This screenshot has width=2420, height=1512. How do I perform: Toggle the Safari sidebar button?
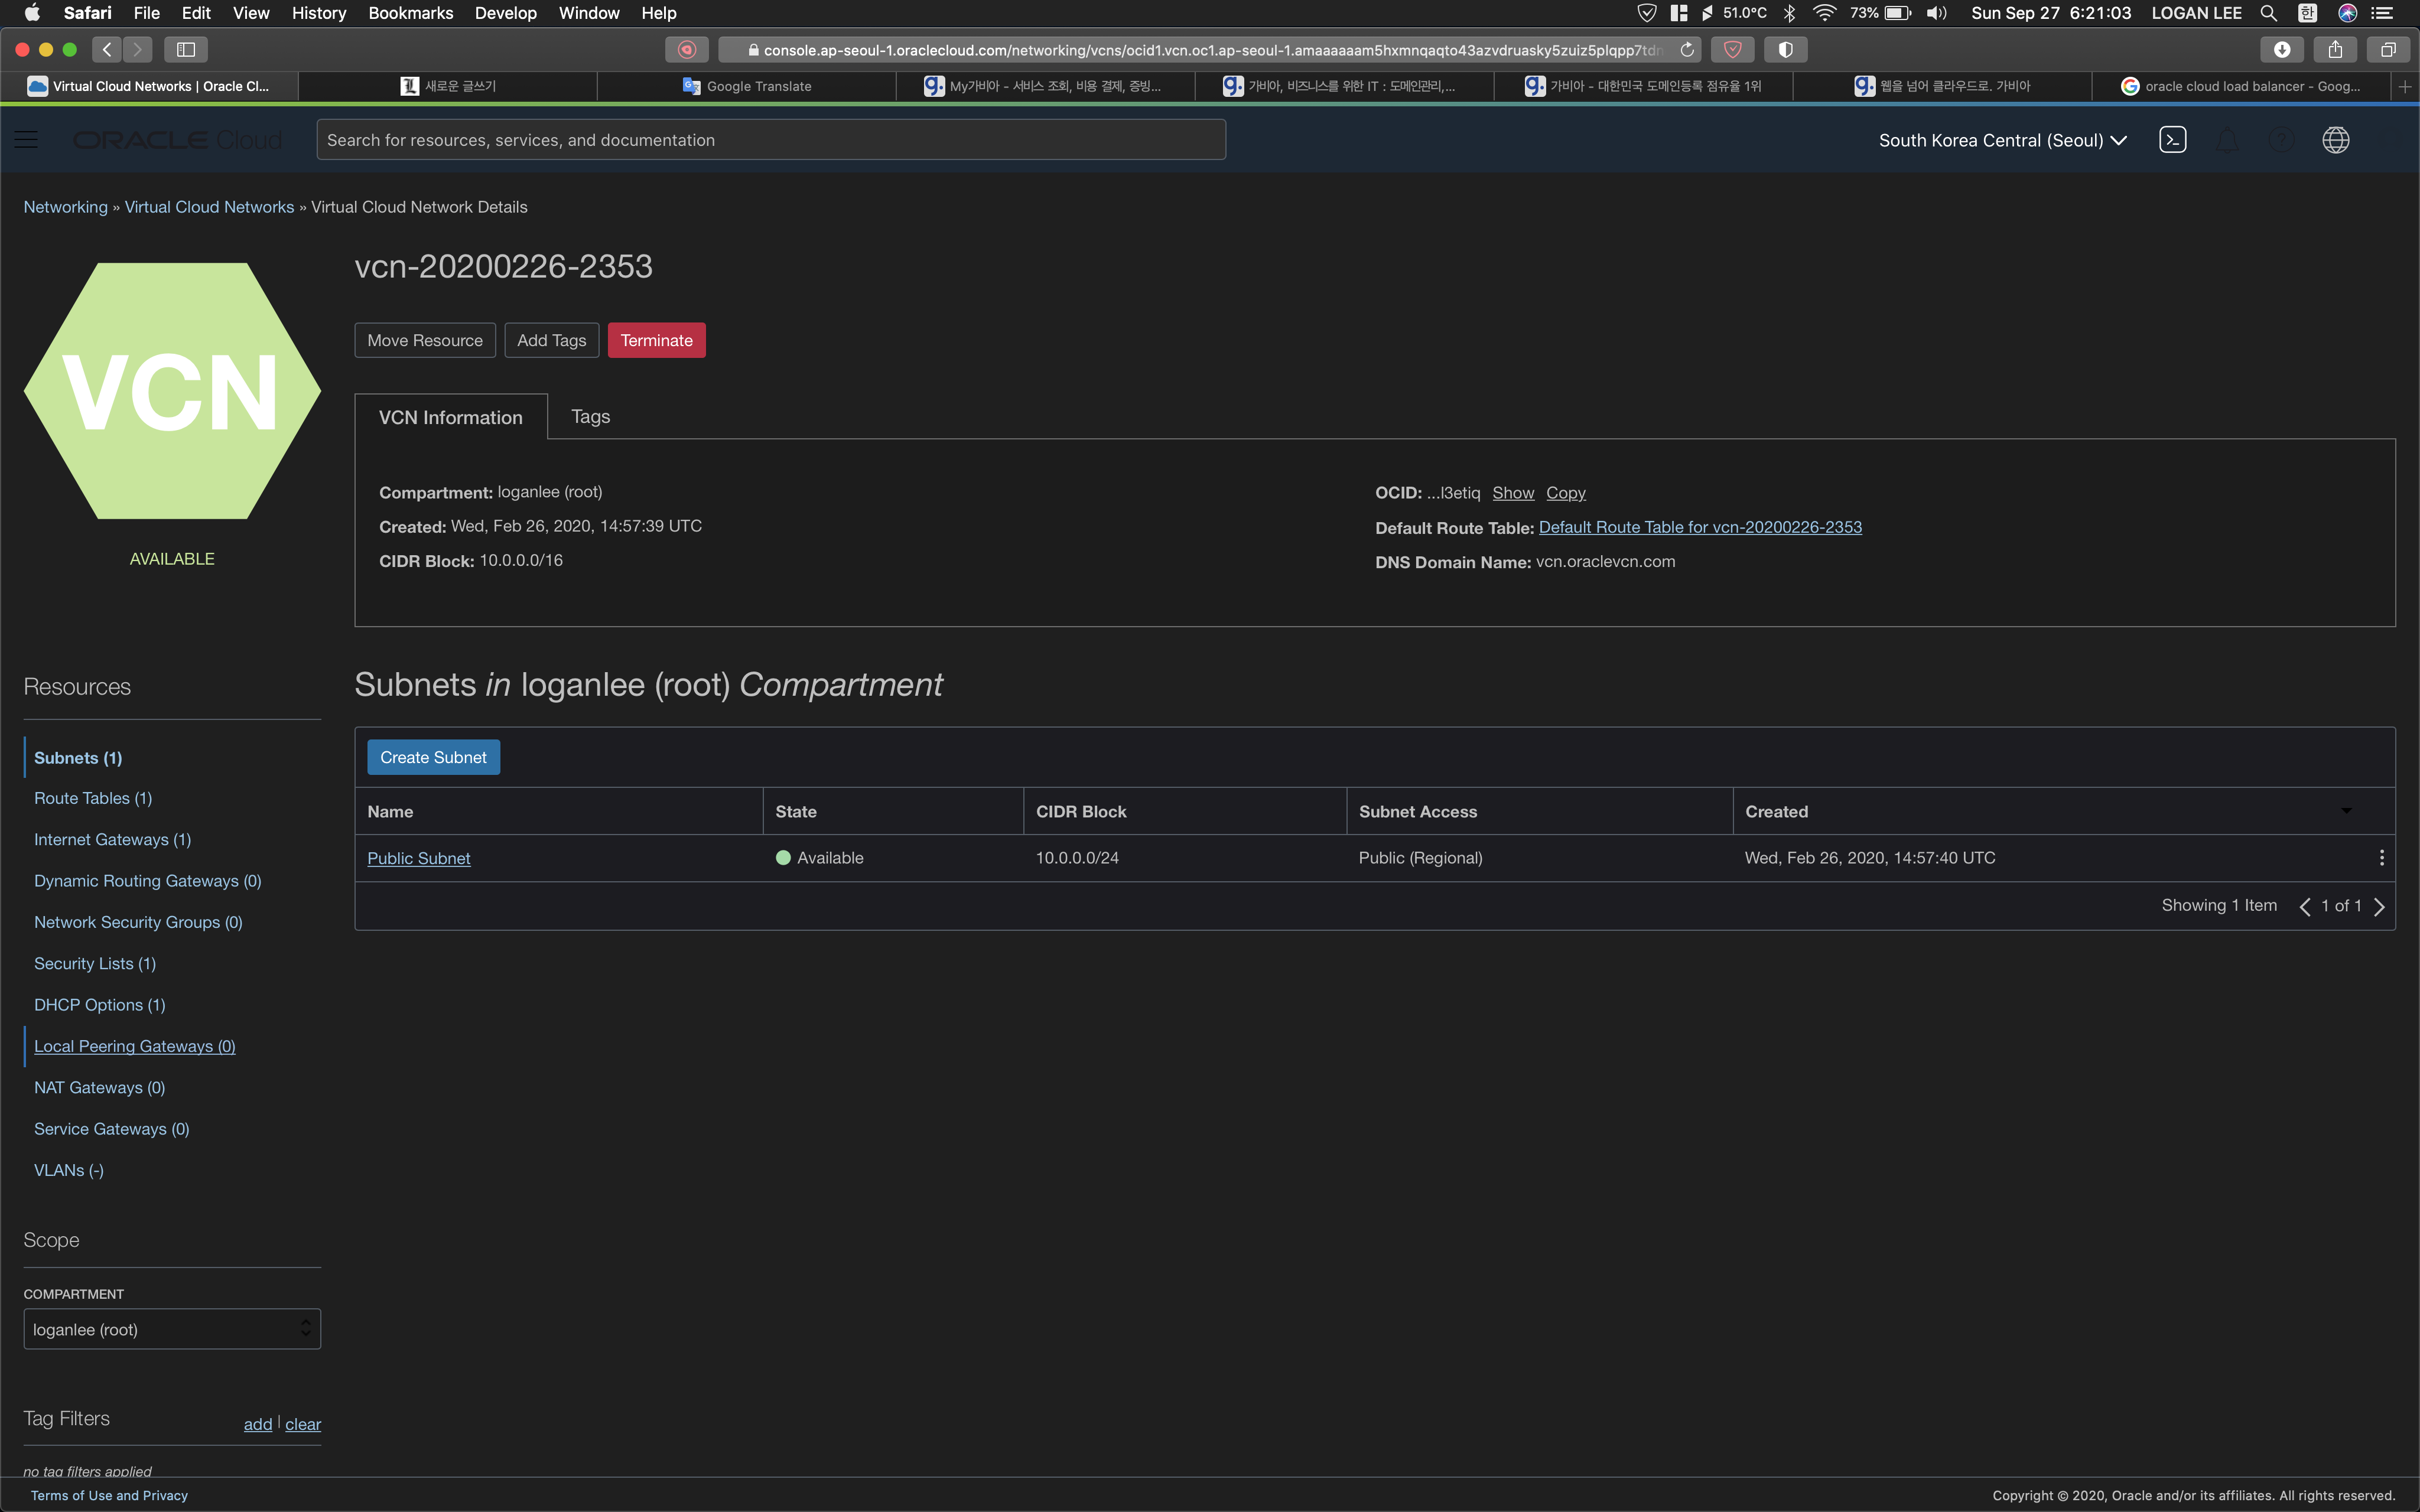point(186,49)
